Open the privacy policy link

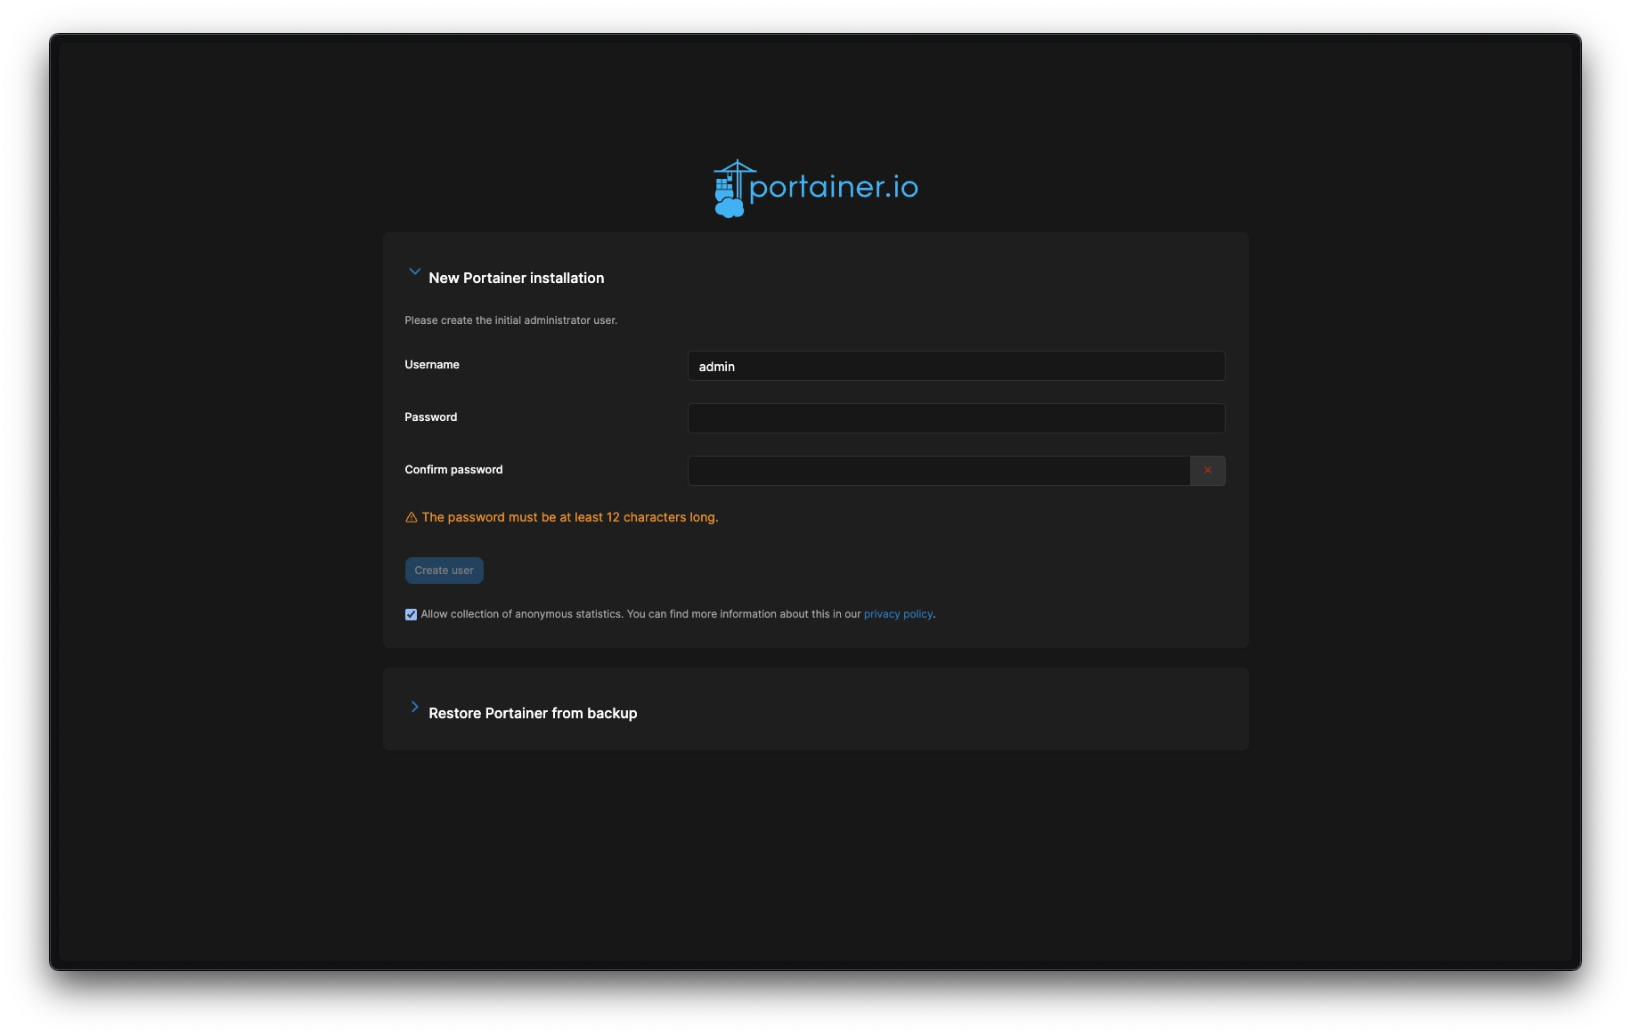tap(898, 614)
